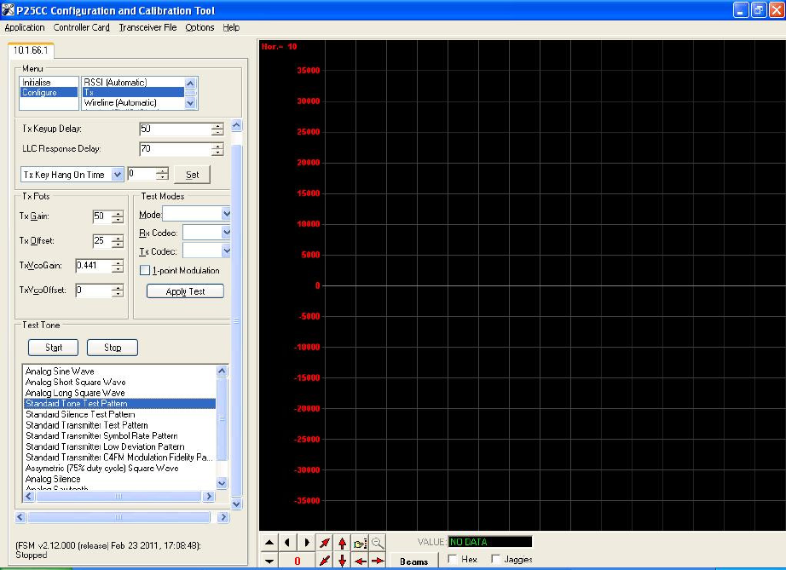Select Standard Tone Test Pattern

point(120,404)
